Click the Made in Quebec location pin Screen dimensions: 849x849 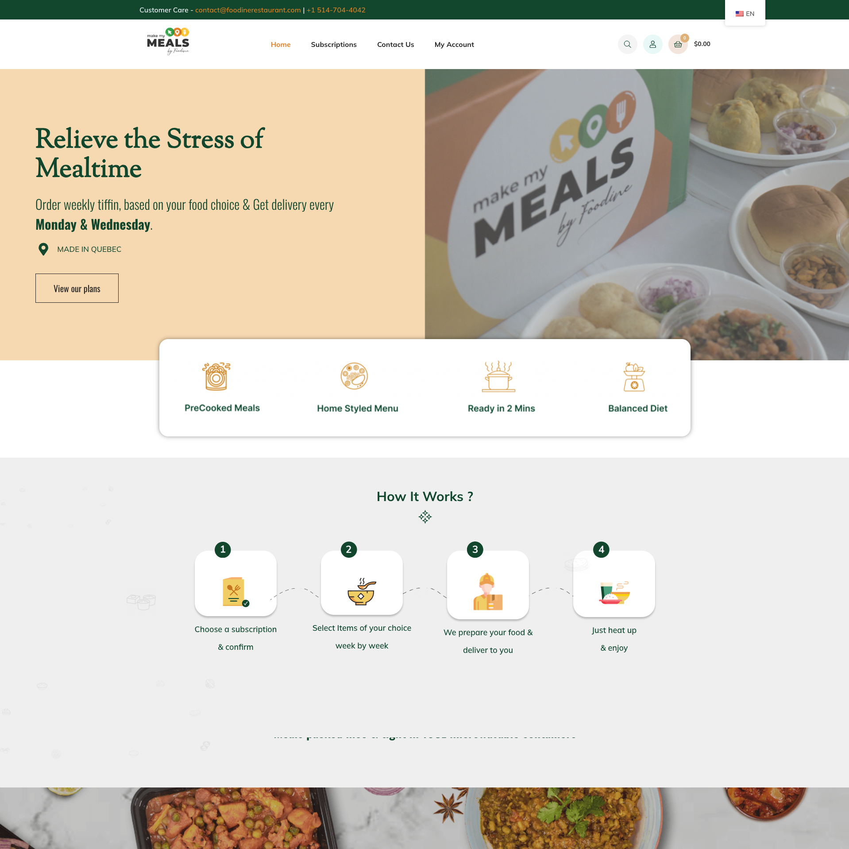tap(43, 249)
